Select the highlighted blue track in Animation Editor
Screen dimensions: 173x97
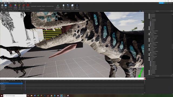[11, 84]
